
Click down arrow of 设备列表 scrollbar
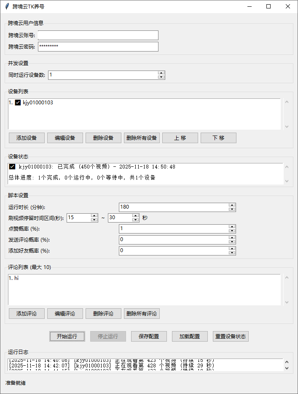coord(287,127)
